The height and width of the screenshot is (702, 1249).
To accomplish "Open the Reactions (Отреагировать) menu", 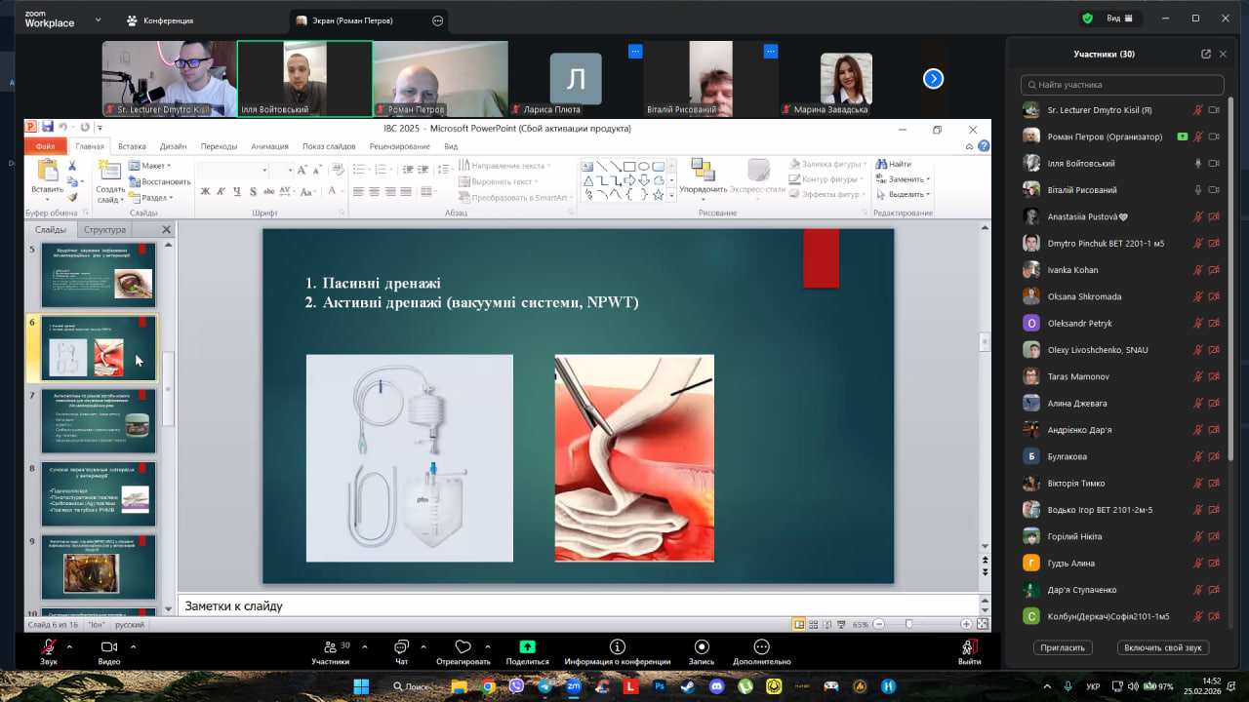I will [463, 647].
